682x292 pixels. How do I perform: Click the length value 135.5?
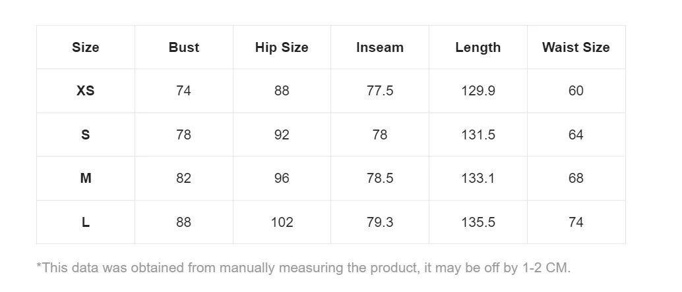tap(478, 222)
